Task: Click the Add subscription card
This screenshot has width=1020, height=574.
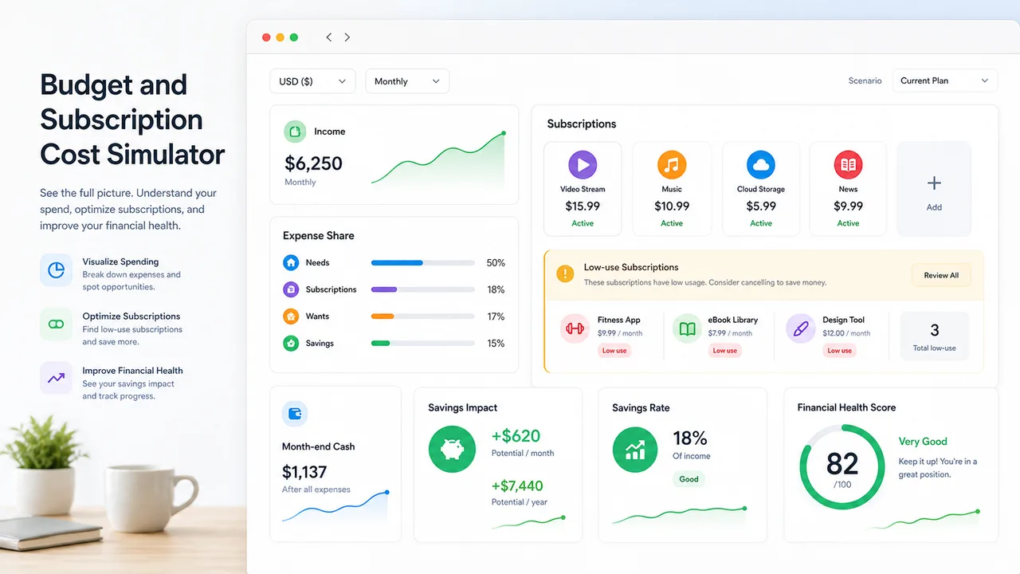Action: [934, 189]
